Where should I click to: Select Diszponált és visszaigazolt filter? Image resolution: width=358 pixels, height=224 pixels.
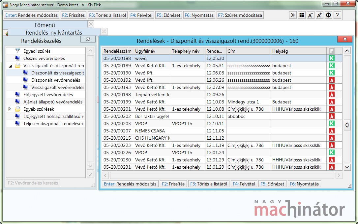click(58, 73)
